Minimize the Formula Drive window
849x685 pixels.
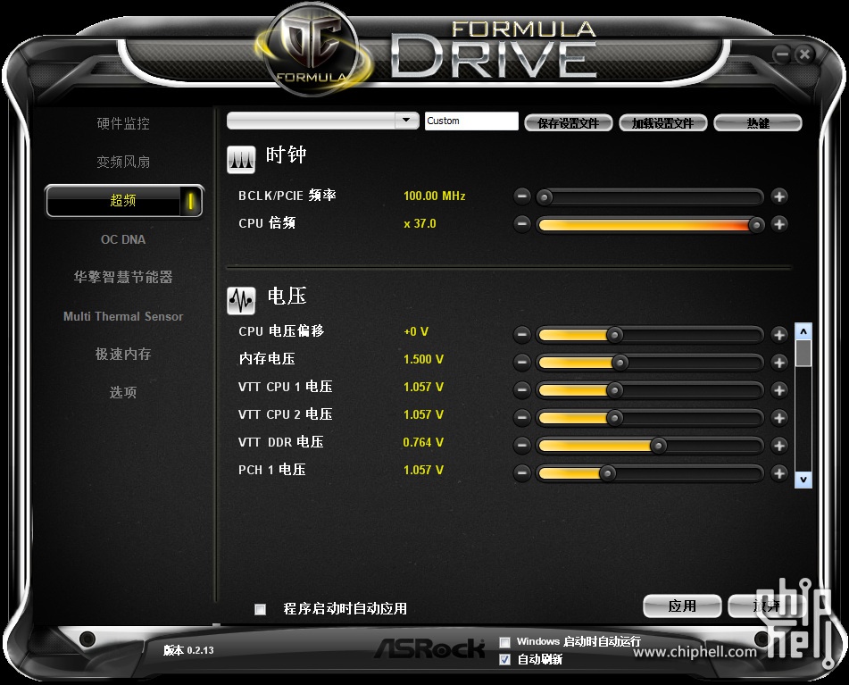click(x=782, y=54)
